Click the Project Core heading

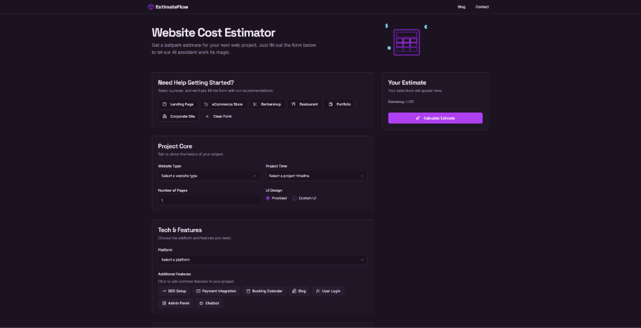click(x=175, y=146)
